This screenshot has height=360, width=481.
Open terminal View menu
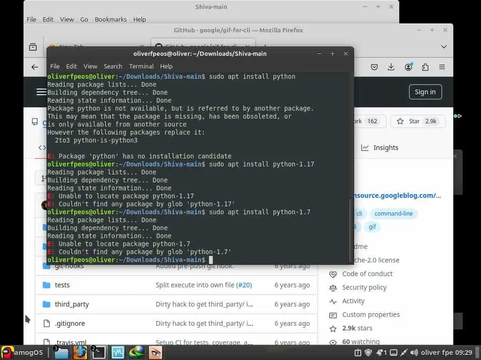(x=90, y=67)
